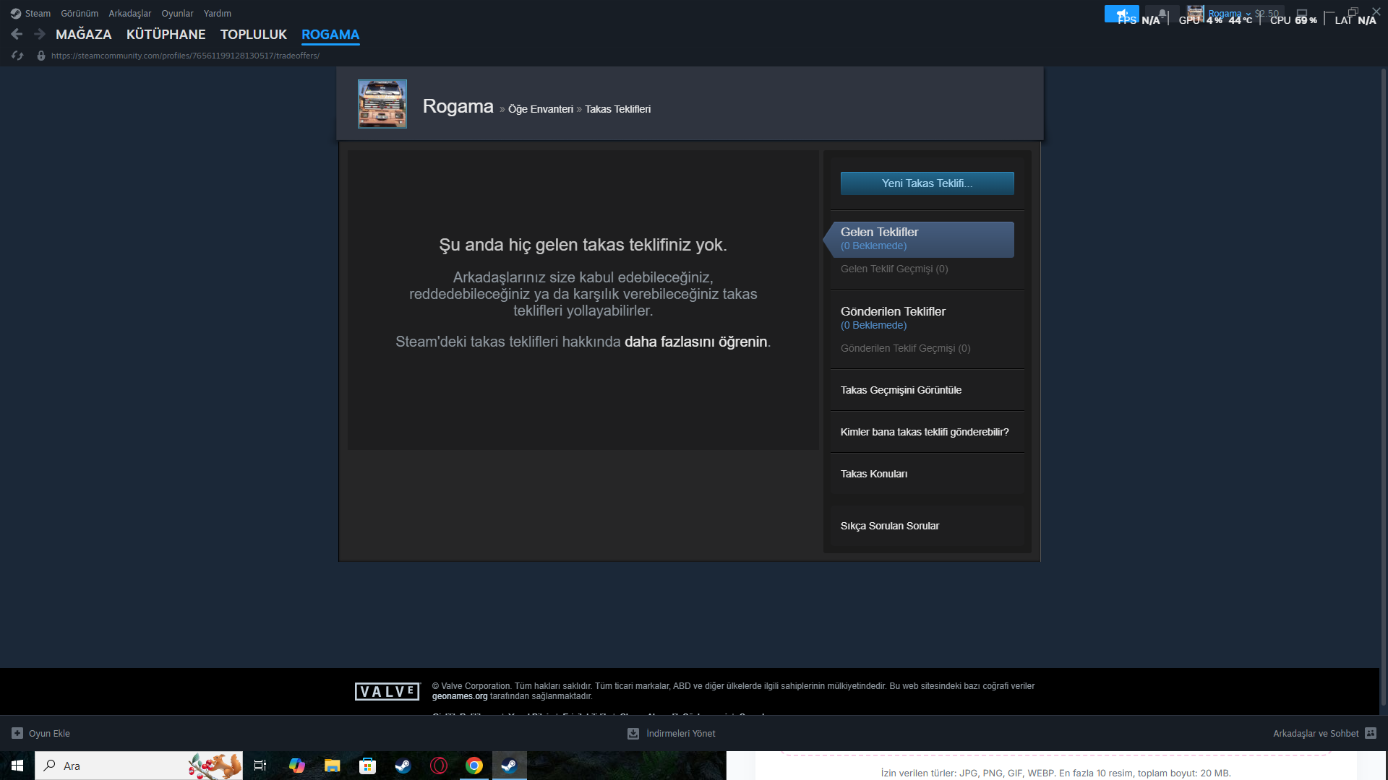This screenshot has height=780, width=1388.
Task: Open Sıkça Sorulan Sorular link
Action: point(890,526)
